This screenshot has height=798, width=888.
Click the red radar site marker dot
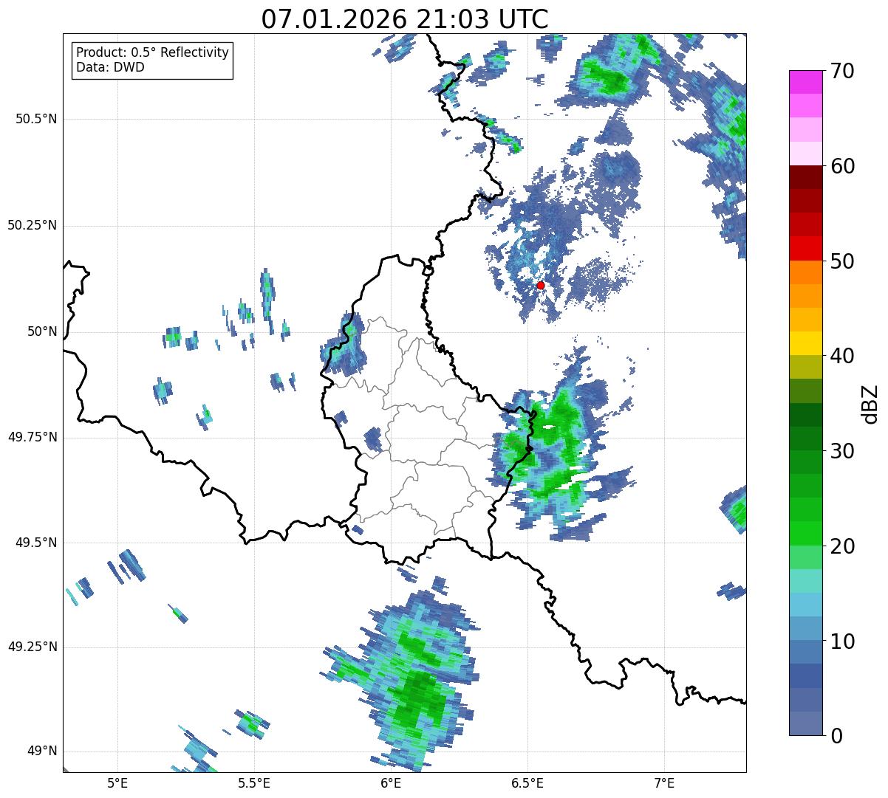point(541,285)
